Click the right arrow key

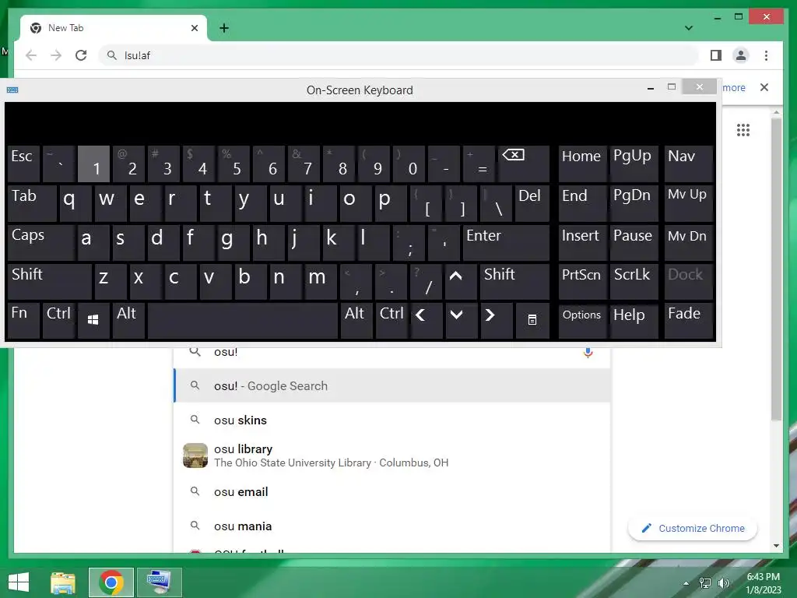point(496,320)
